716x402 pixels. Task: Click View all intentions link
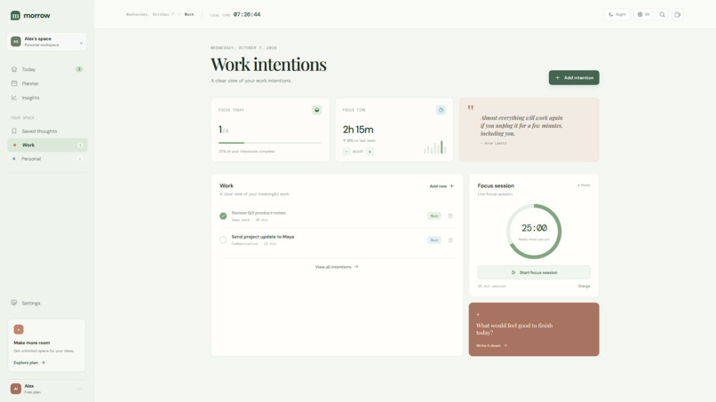click(x=337, y=267)
